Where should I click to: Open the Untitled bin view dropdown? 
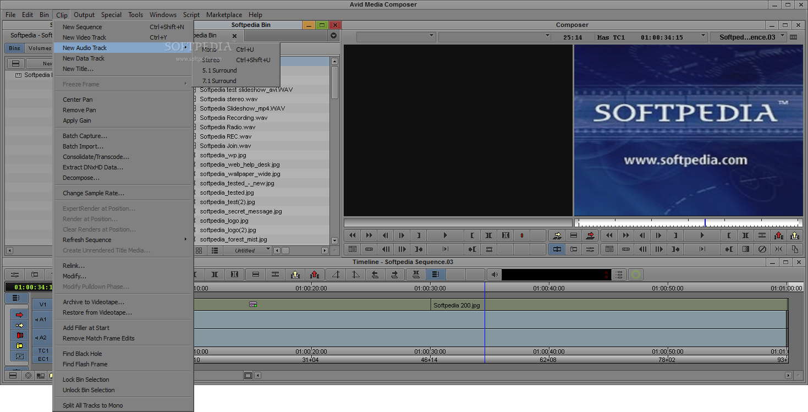point(248,250)
